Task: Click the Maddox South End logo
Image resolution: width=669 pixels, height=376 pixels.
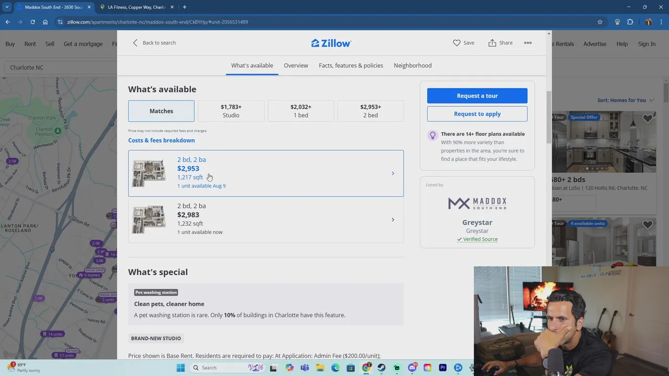Action: [477, 203]
